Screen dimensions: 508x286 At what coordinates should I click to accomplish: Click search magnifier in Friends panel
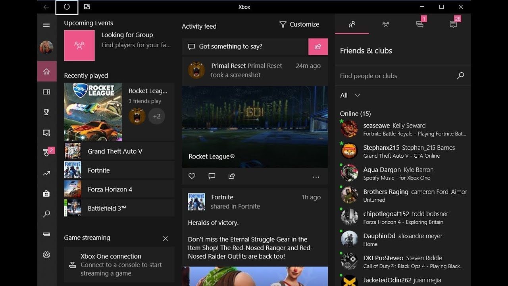coord(460,75)
